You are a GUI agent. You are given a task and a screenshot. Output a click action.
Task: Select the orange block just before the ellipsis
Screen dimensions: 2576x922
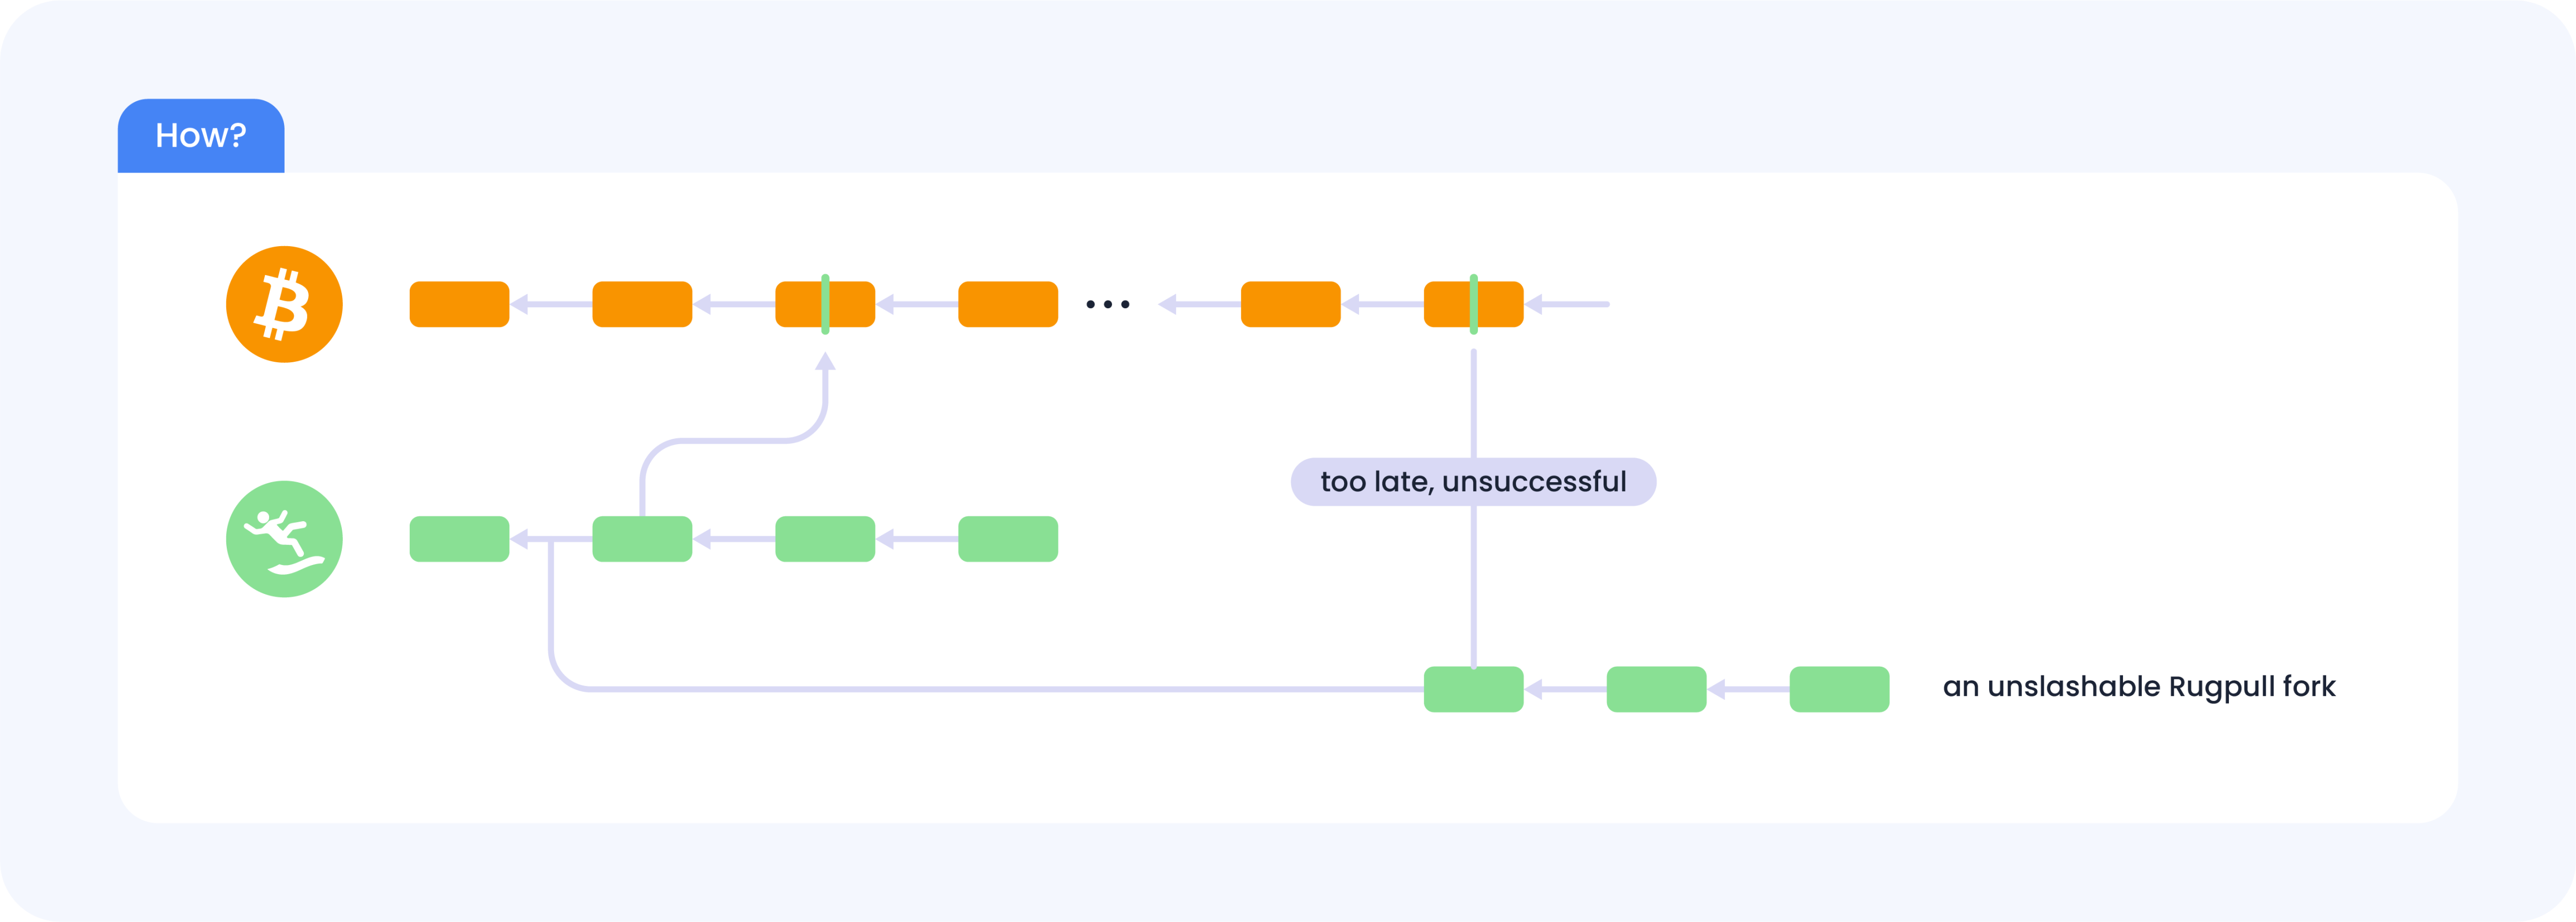tap(1008, 304)
